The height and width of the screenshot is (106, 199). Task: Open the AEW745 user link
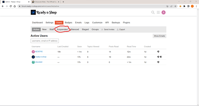pyautogui.click(x=39, y=52)
